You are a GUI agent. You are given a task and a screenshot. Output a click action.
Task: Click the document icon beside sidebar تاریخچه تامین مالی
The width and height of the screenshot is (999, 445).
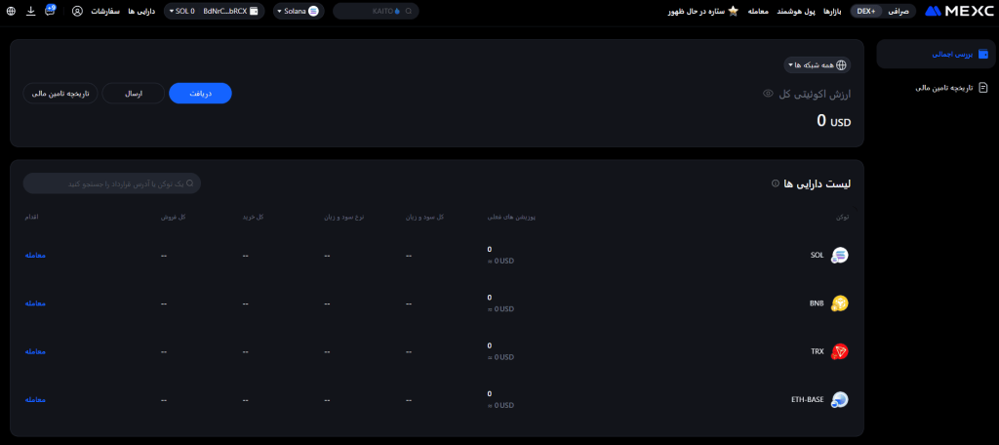pos(983,88)
